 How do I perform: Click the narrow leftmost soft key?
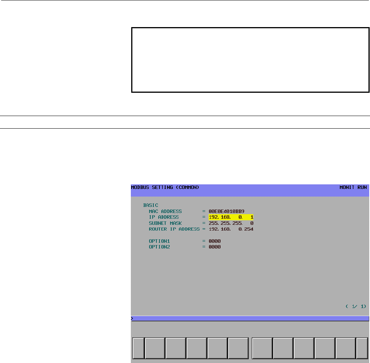click(138, 348)
